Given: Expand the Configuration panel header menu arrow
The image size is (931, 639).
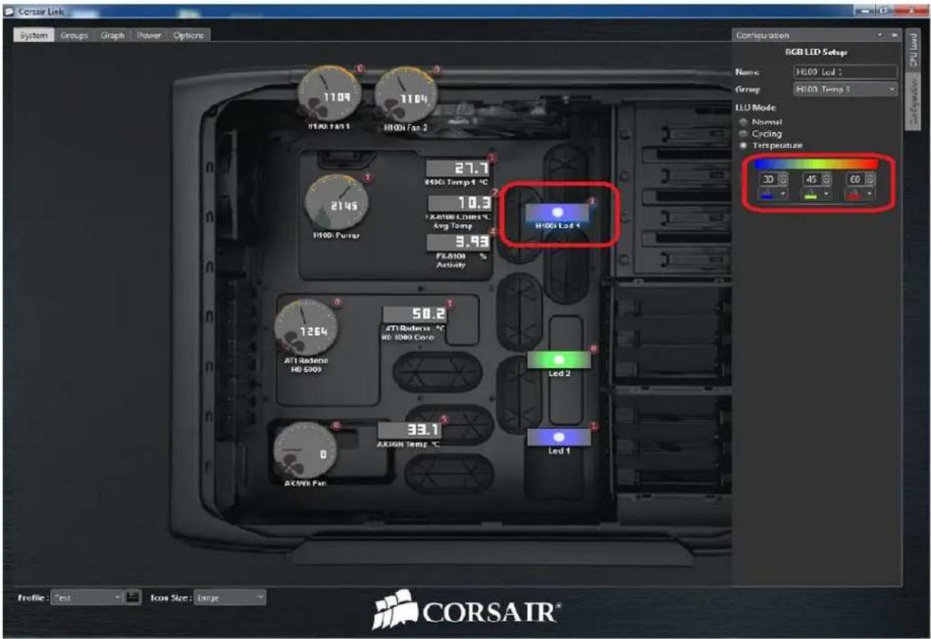Looking at the screenshot, I should [x=881, y=35].
